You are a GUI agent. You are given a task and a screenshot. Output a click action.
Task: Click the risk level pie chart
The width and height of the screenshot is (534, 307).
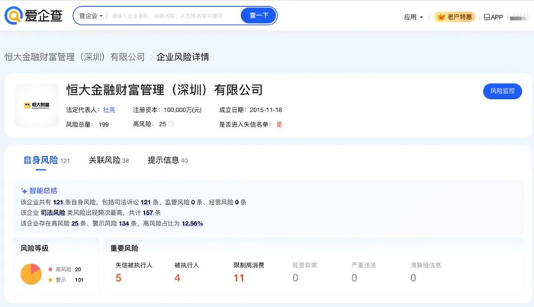(31, 274)
